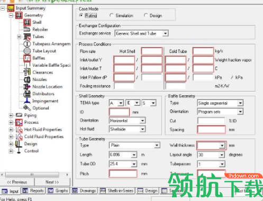263x201 pixels.
Task: Switch to the Drawings tab
Action: pyautogui.click(x=84, y=190)
